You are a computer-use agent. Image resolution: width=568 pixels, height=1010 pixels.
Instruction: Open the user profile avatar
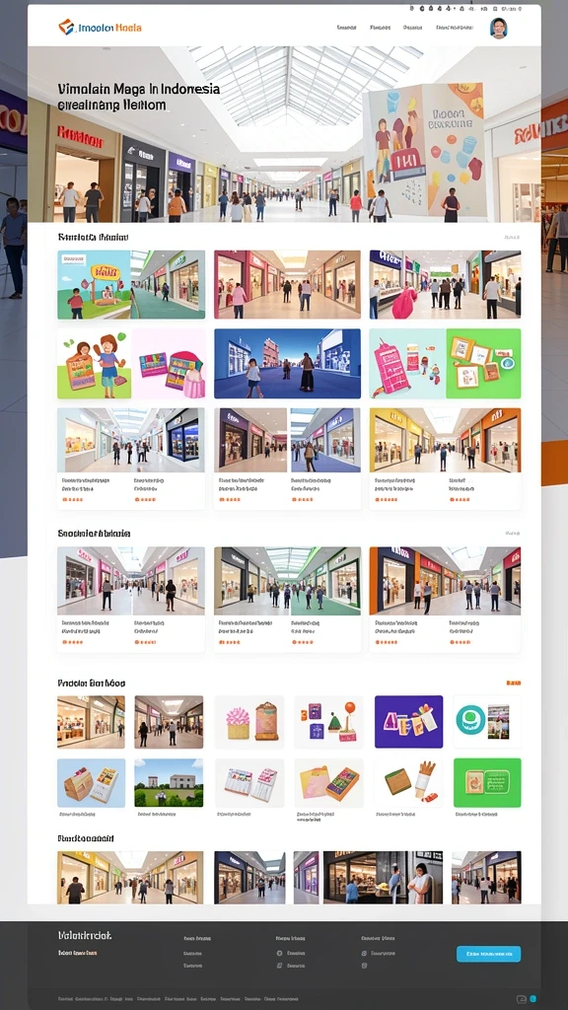tap(498, 29)
